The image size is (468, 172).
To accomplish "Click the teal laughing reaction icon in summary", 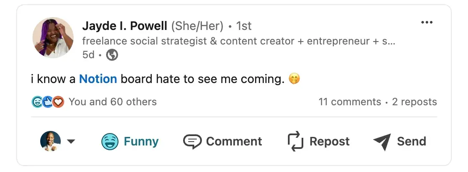I will click(x=38, y=102).
